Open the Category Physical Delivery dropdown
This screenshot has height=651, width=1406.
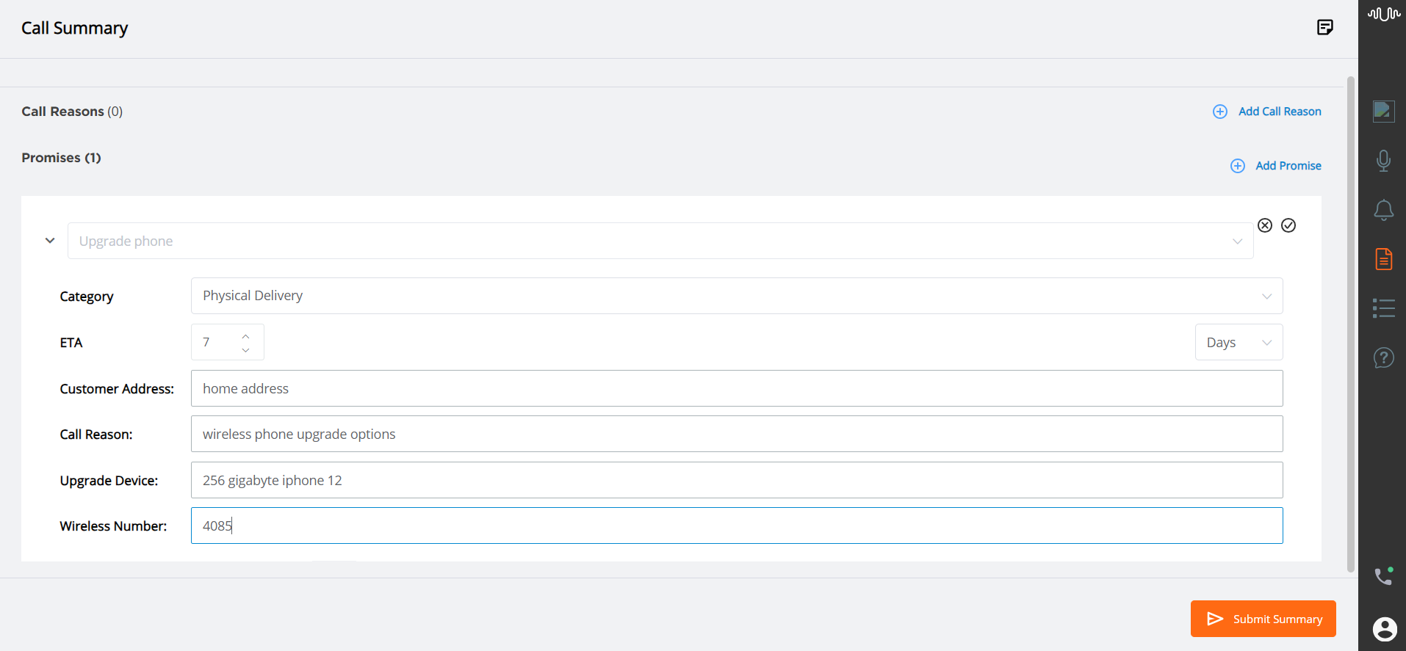pyautogui.click(x=737, y=296)
